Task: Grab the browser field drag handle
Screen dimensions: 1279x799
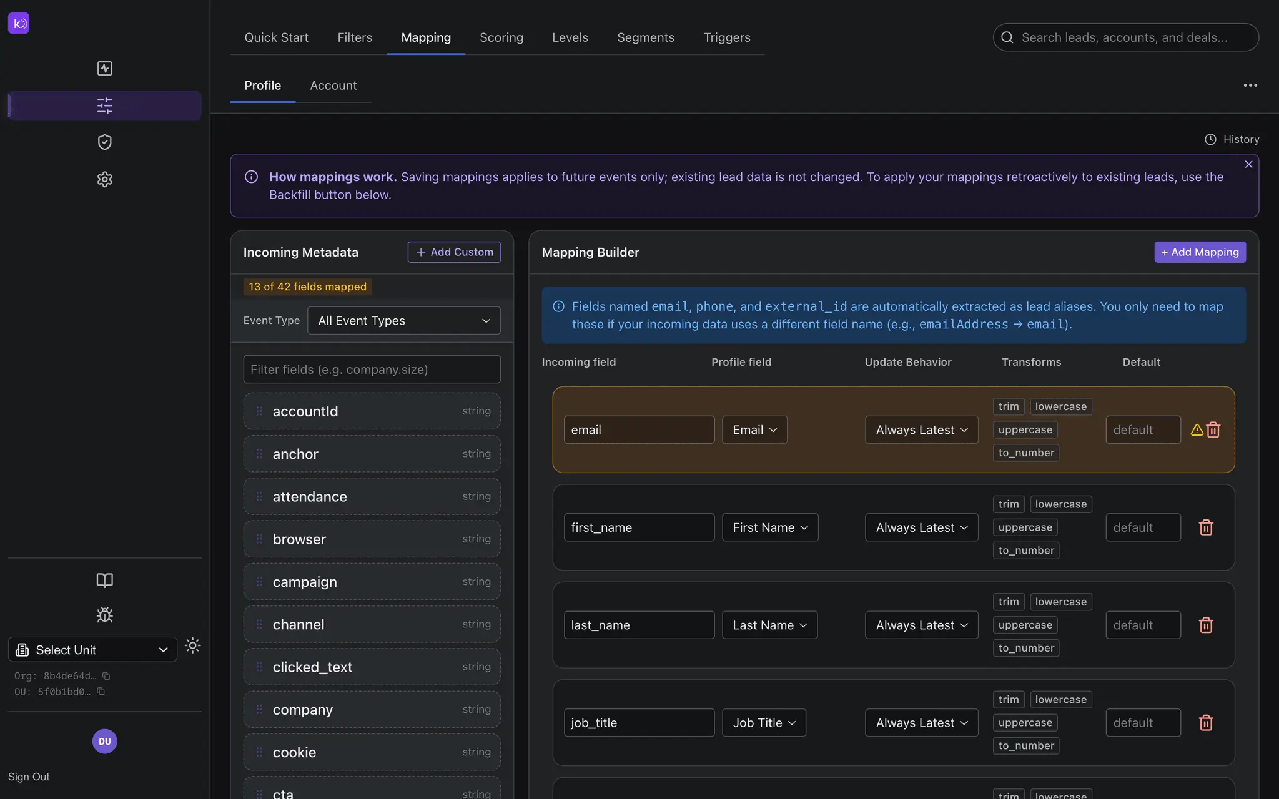Action: click(259, 539)
